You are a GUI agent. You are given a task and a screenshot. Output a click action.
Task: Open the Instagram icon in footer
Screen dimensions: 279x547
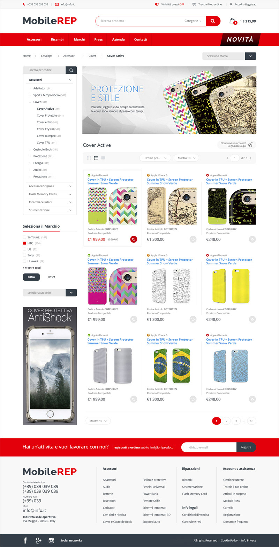(x=51, y=540)
